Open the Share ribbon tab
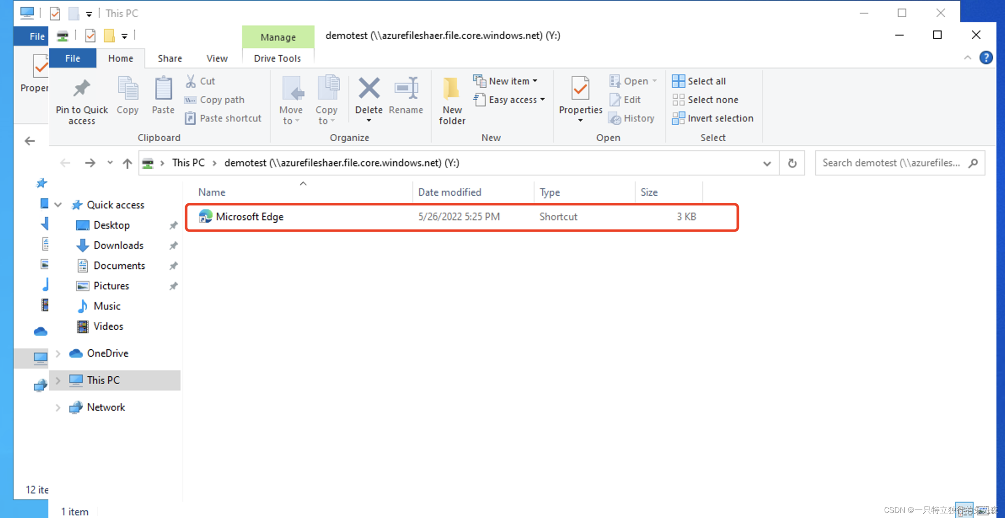 point(169,59)
